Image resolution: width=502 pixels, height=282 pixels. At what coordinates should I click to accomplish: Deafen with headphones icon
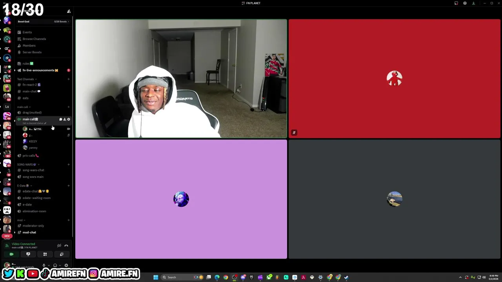tap(55, 266)
